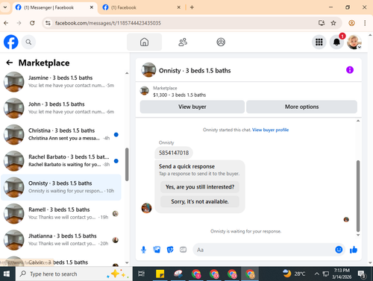Reload the page
Screen dimensions: 373x281
pyautogui.click(x=32, y=23)
